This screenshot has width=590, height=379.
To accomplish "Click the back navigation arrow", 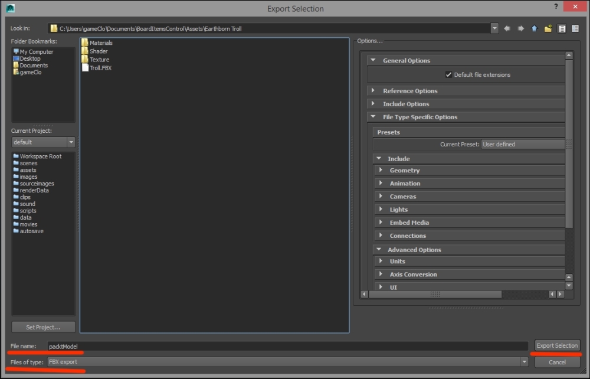I will click(x=507, y=28).
